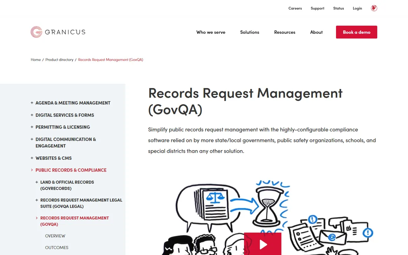Jump to Overview section

click(x=55, y=236)
